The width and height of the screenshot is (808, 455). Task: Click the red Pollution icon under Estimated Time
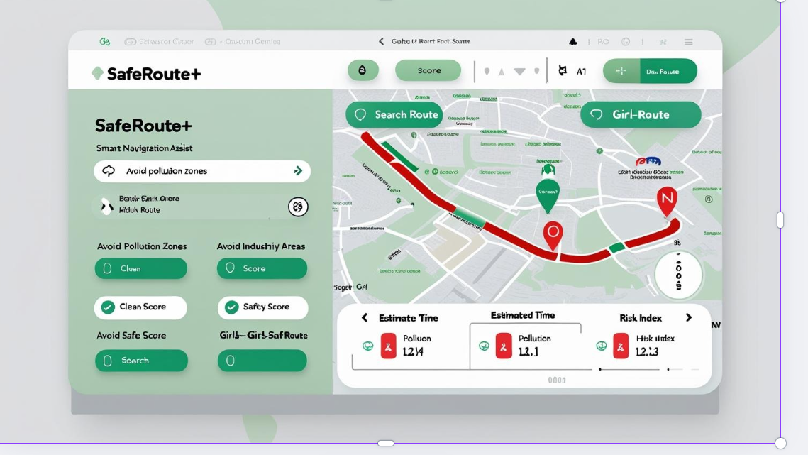click(504, 346)
